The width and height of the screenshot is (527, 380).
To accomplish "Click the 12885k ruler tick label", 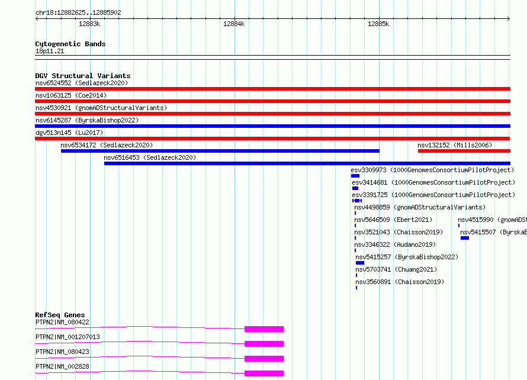I will [x=378, y=24].
